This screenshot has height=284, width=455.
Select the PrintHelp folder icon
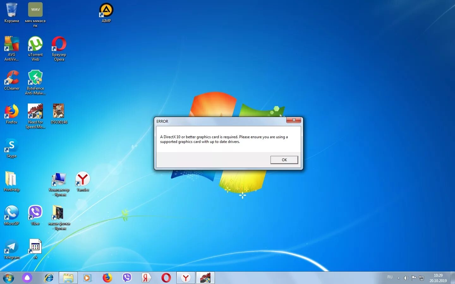12,181
